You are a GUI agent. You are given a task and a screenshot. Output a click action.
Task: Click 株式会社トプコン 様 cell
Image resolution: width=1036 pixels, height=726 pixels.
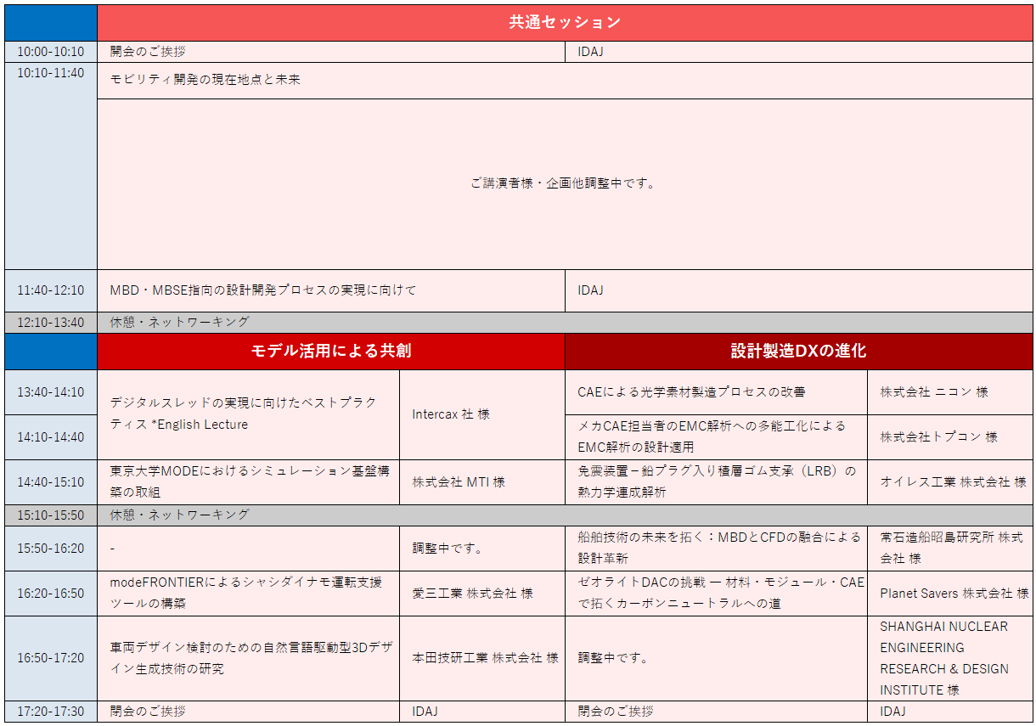coord(950,437)
